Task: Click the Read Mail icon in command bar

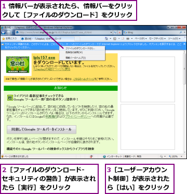Action: [x=123, y=39]
